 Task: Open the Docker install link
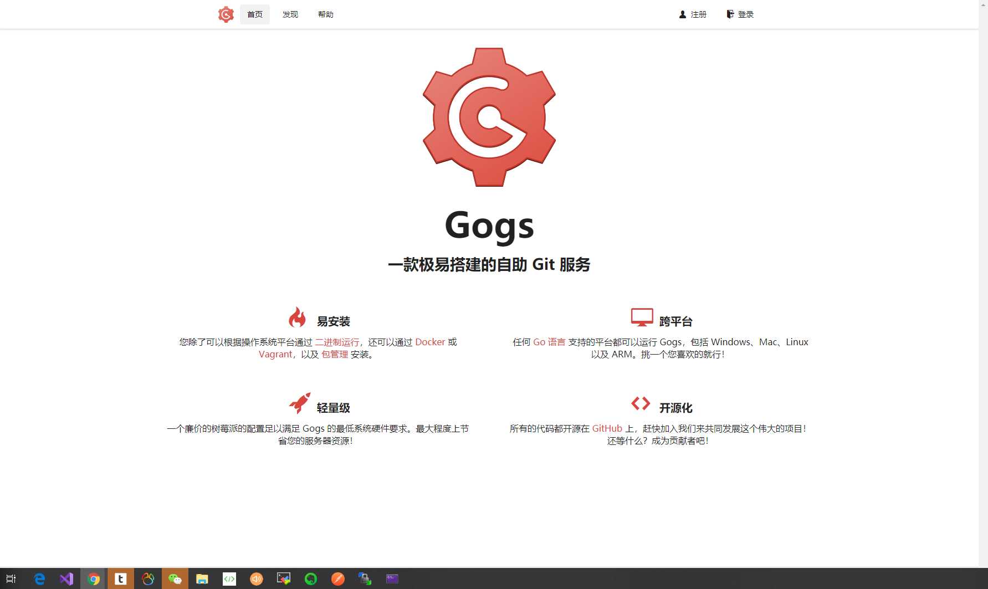point(430,342)
